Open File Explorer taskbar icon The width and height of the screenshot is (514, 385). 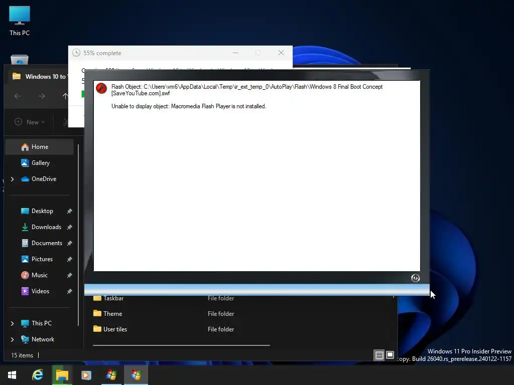click(x=62, y=375)
